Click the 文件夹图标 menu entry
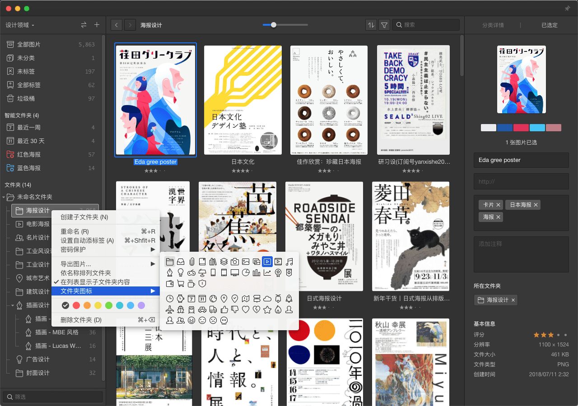The width and height of the screenshot is (578, 406). point(106,291)
